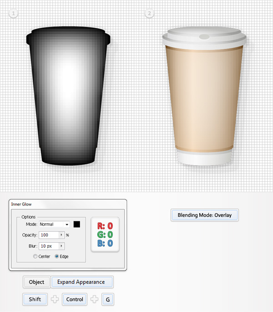Open the Opacity value arrow

pos(61,235)
